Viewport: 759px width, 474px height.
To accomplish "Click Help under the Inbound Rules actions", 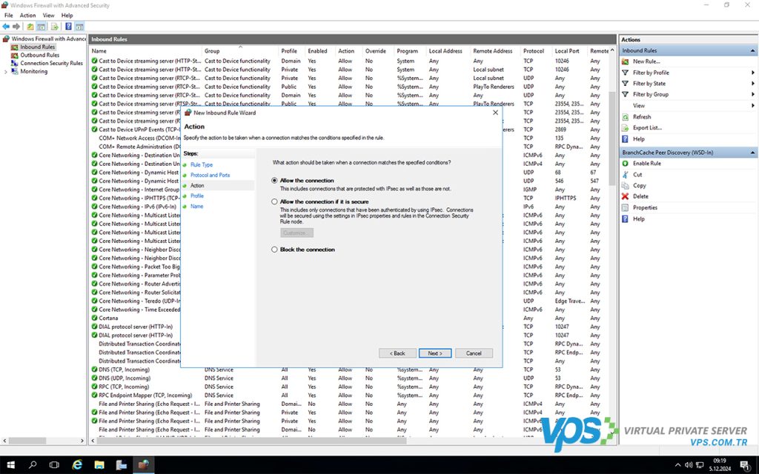I will 638,138.
